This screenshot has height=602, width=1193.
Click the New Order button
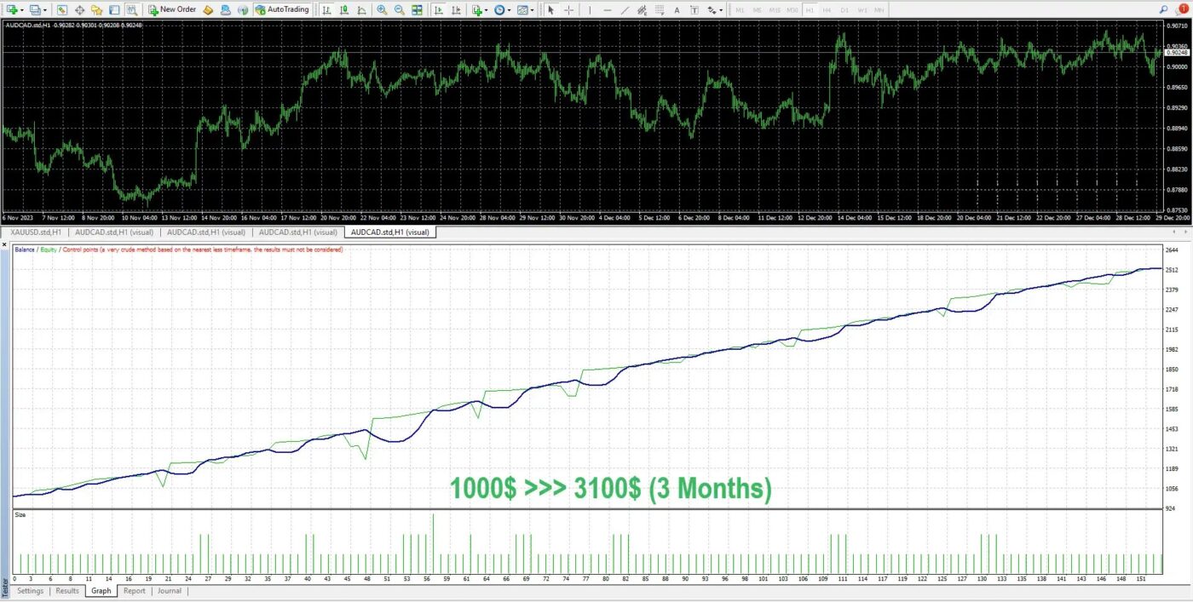click(x=172, y=9)
